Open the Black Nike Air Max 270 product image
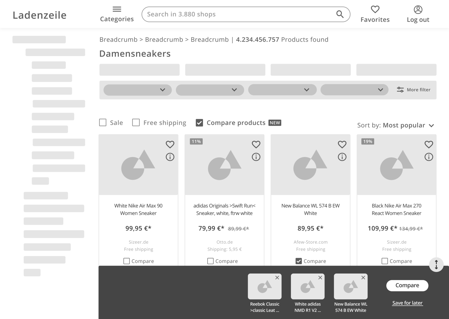The height and width of the screenshot is (319, 449). [397, 165]
